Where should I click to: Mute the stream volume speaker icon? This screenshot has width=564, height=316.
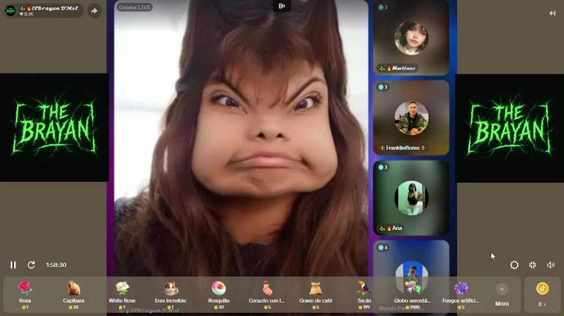pos(551,265)
